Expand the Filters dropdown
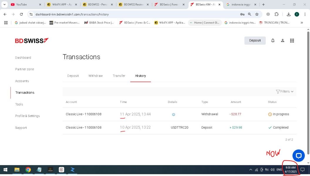This screenshot has height=176, width=310. click(284, 92)
